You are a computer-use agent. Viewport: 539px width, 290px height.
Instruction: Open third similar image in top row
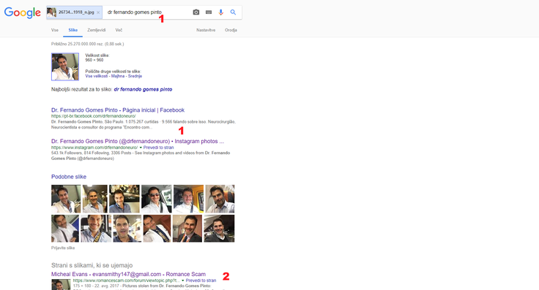coord(124,199)
